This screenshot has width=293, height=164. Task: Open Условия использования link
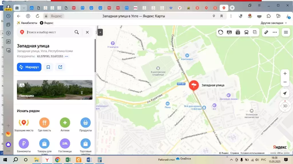pos(252,153)
